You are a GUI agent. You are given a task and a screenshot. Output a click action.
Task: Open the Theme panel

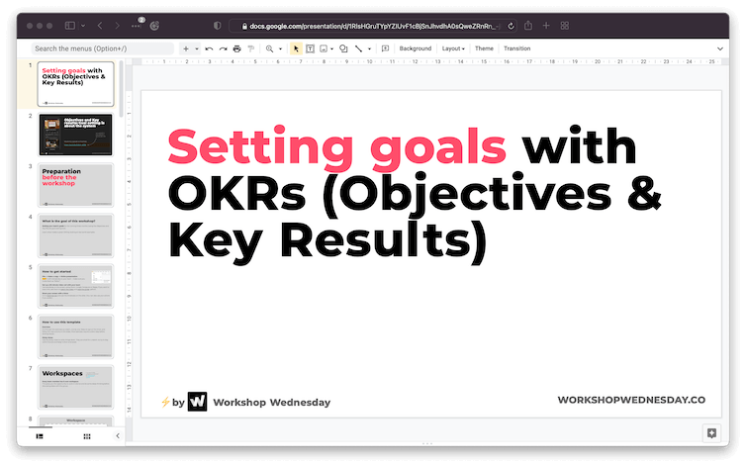pyautogui.click(x=484, y=48)
